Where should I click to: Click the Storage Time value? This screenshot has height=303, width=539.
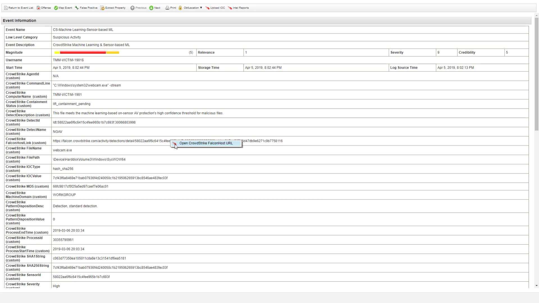click(x=263, y=68)
